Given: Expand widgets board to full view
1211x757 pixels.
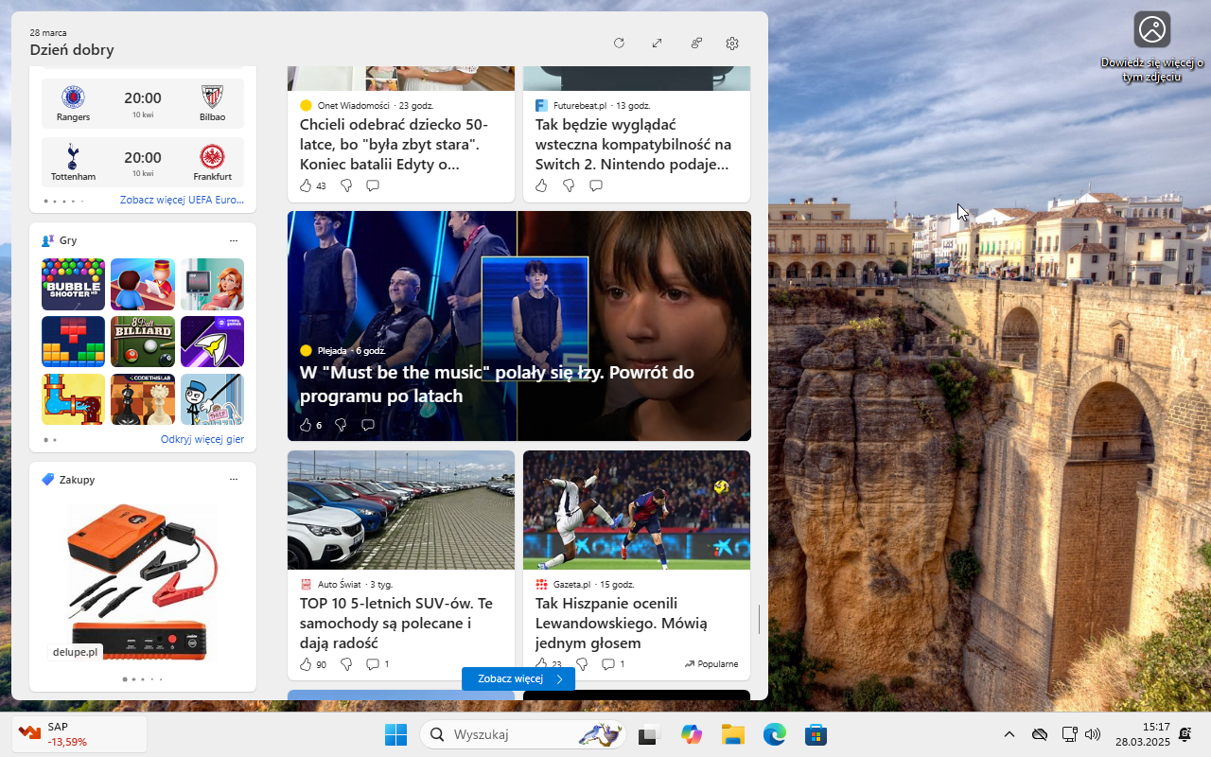Looking at the screenshot, I should tap(657, 44).
